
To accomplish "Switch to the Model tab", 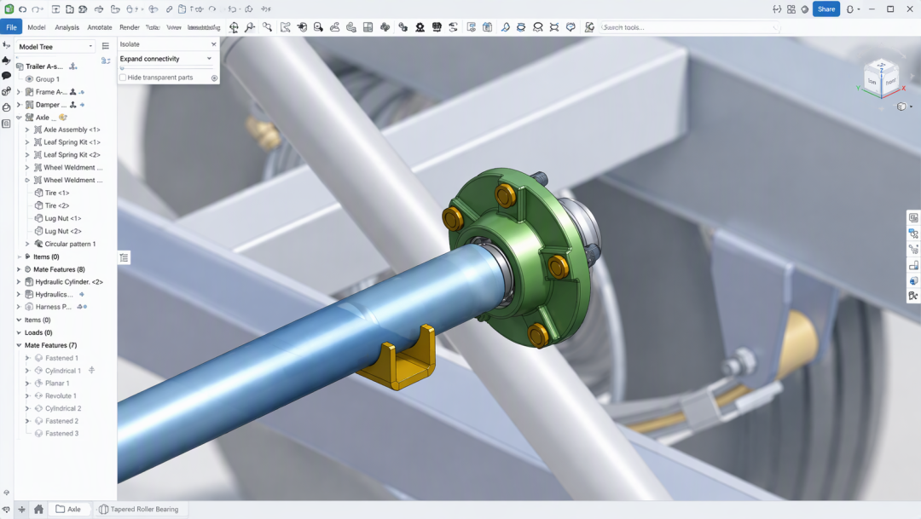I will pyautogui.click(x=37, y=27).
